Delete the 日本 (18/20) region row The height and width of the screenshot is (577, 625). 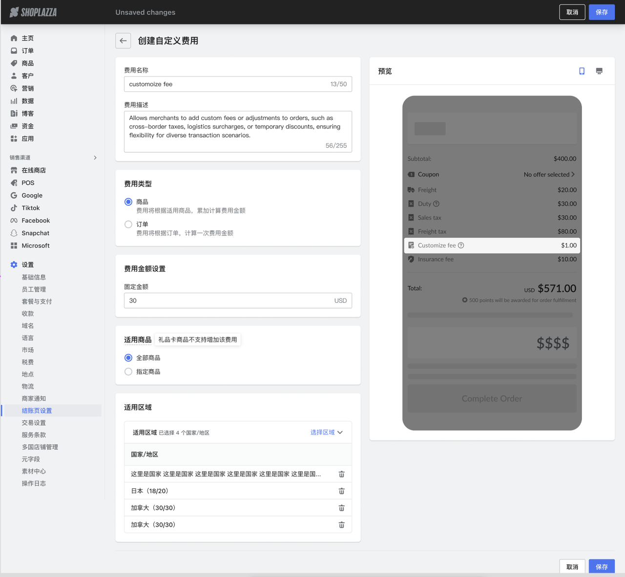341,491
